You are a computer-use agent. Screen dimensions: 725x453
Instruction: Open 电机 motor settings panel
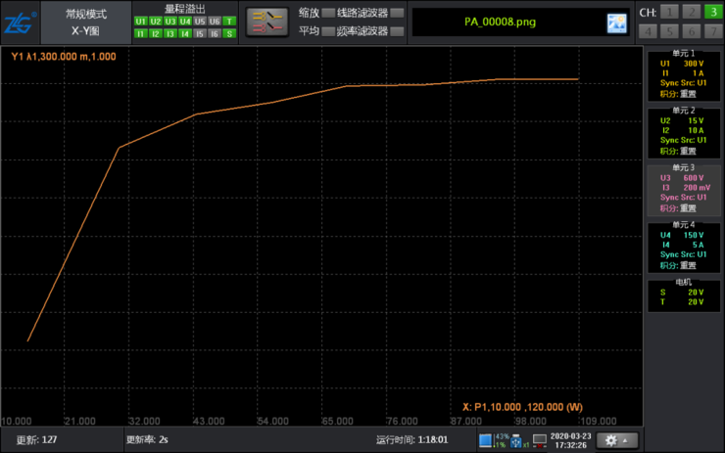pos(684,295)
